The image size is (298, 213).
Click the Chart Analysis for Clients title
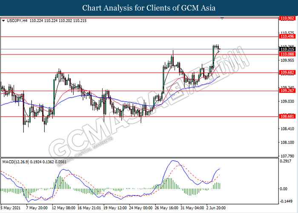pos(149,8)
